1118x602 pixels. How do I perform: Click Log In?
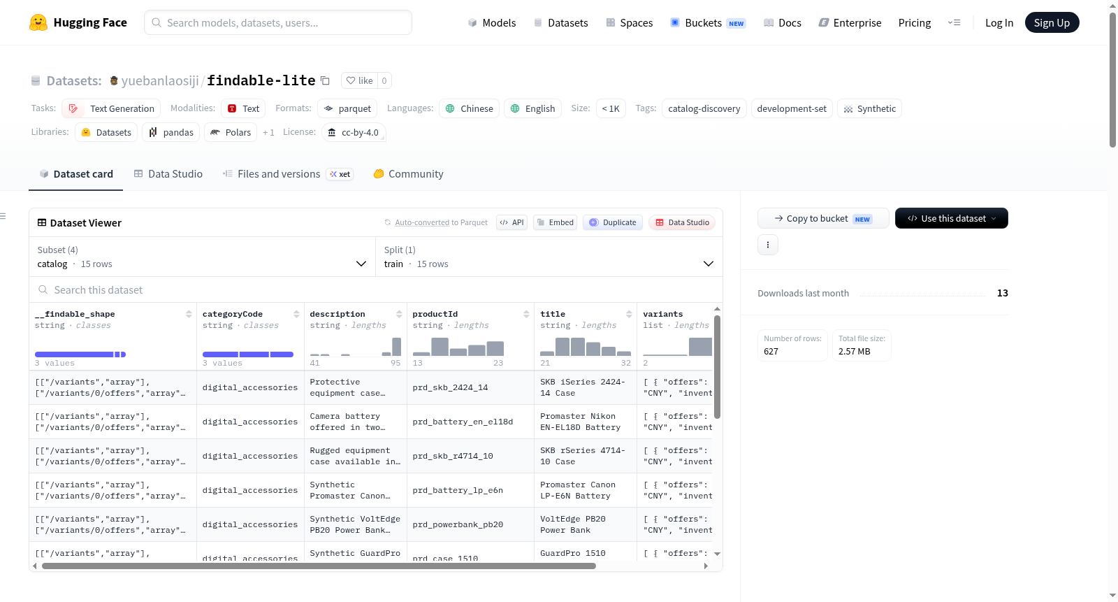(999, 22)
